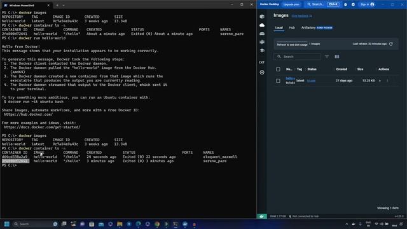
Task: Click the Docker version number in status bar
Action: [399, 216]
